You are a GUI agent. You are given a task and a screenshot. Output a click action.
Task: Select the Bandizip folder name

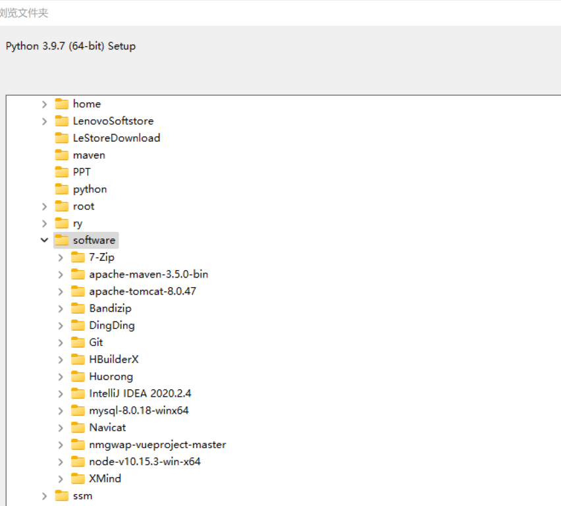[110, 309]
